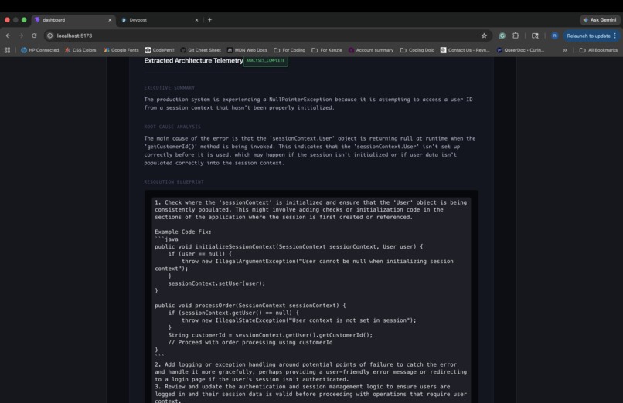
Task: Open Contact Us - Reyn... bookmark
Action: 465,50
